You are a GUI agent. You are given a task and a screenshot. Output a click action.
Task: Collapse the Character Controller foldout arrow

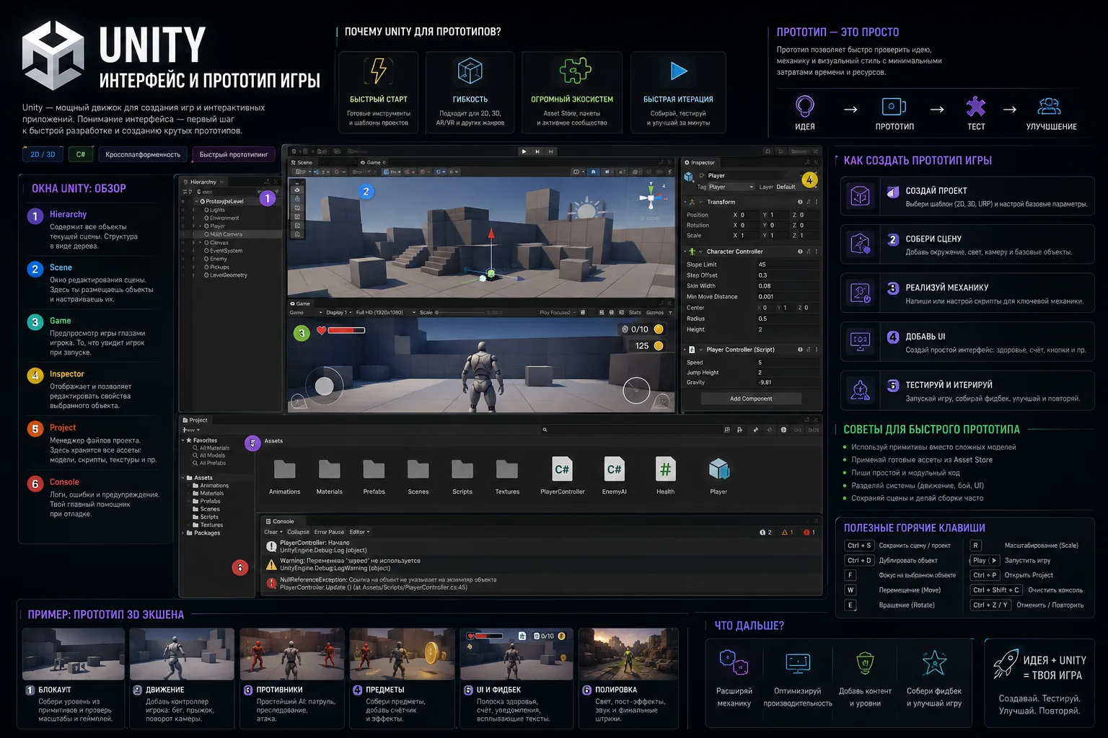click(x=700, y=252)
